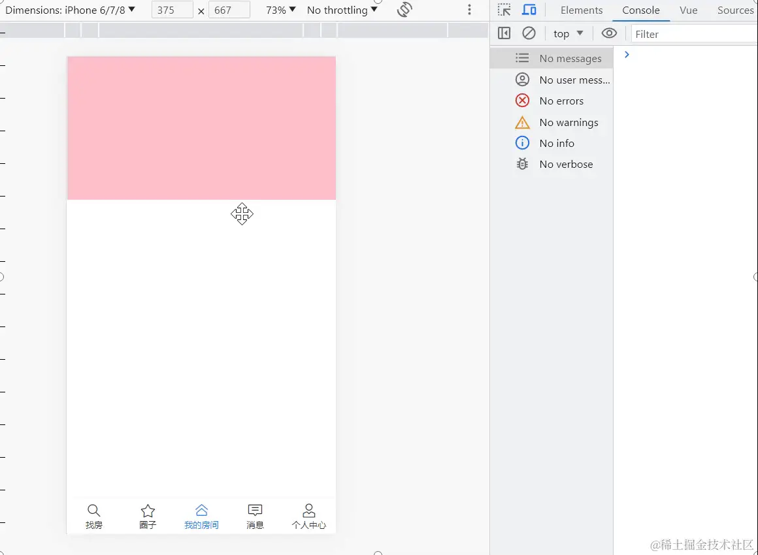The width and height of the screenshot is (758, 555).
Task: Tap the 我的房间 home tab icon
Action: 201,510
